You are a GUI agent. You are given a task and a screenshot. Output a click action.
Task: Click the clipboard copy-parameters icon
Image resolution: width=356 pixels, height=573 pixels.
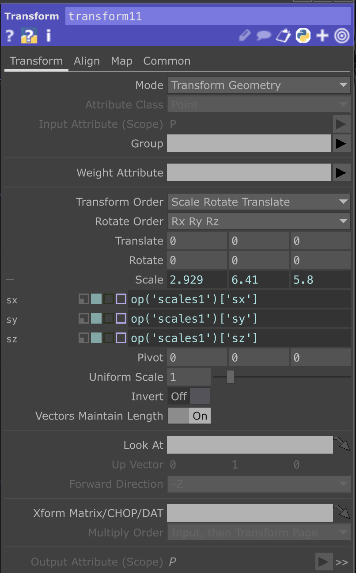coord(283,35)
